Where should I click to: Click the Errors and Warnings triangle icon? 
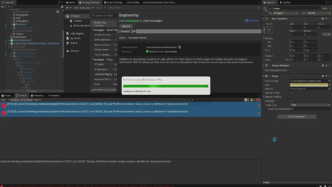tap(71, 26)
